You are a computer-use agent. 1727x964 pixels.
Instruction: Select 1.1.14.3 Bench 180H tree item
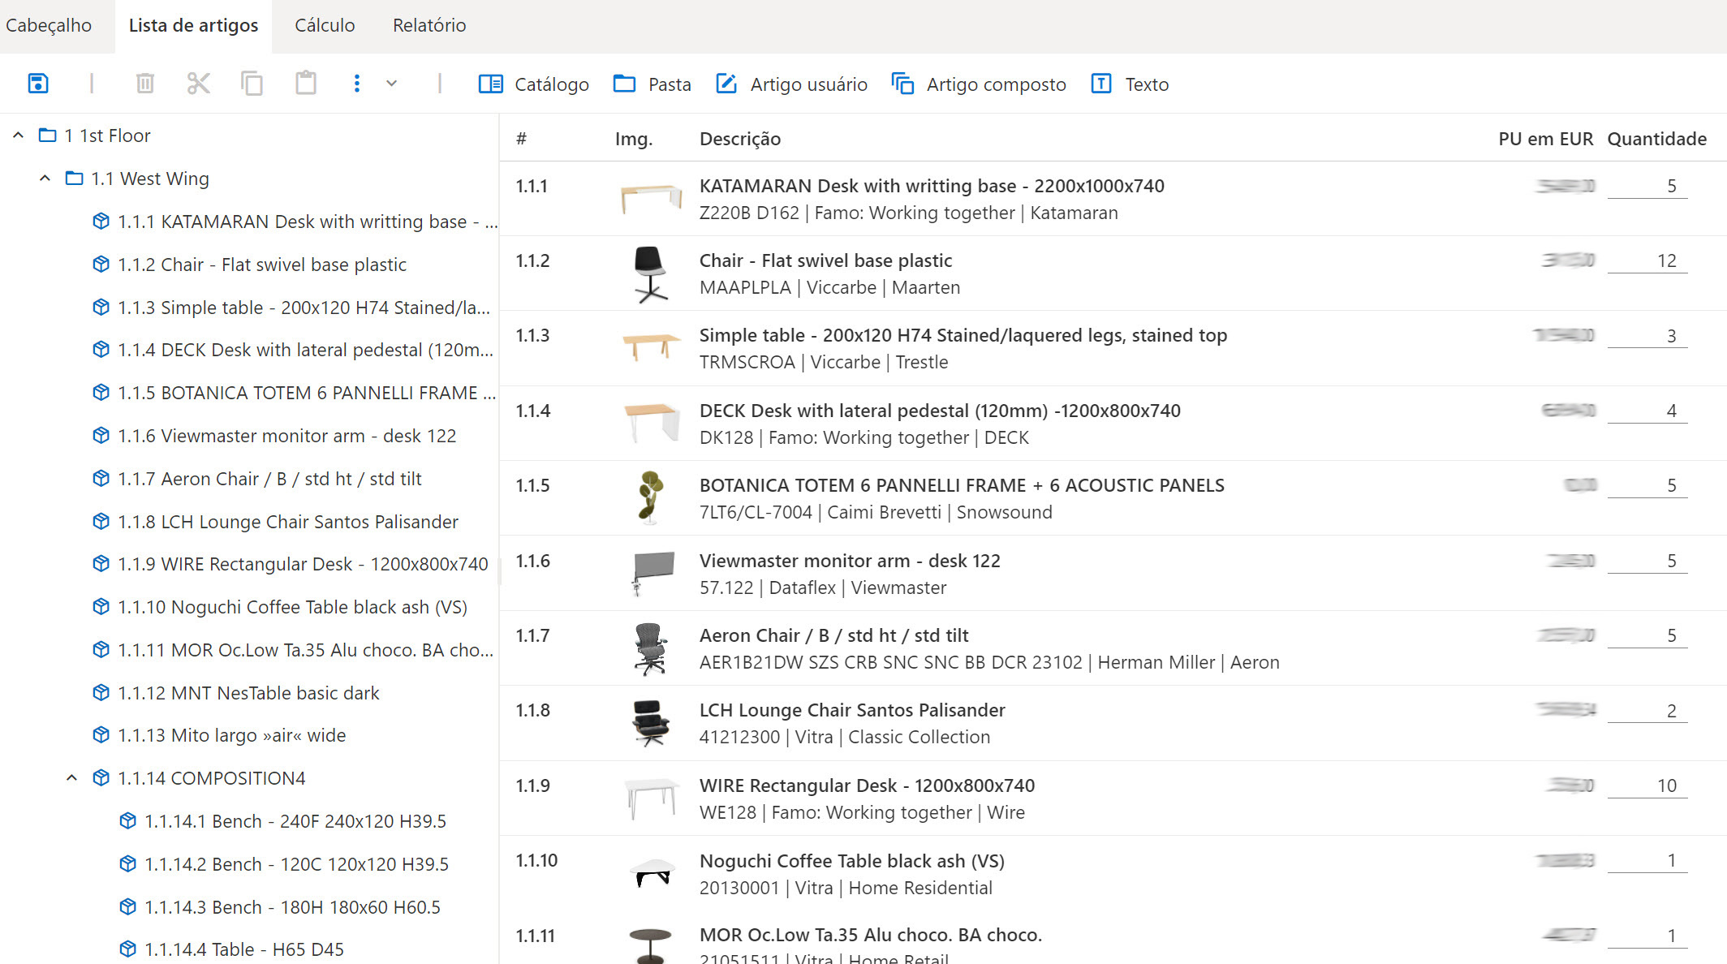tap(292, 907)
